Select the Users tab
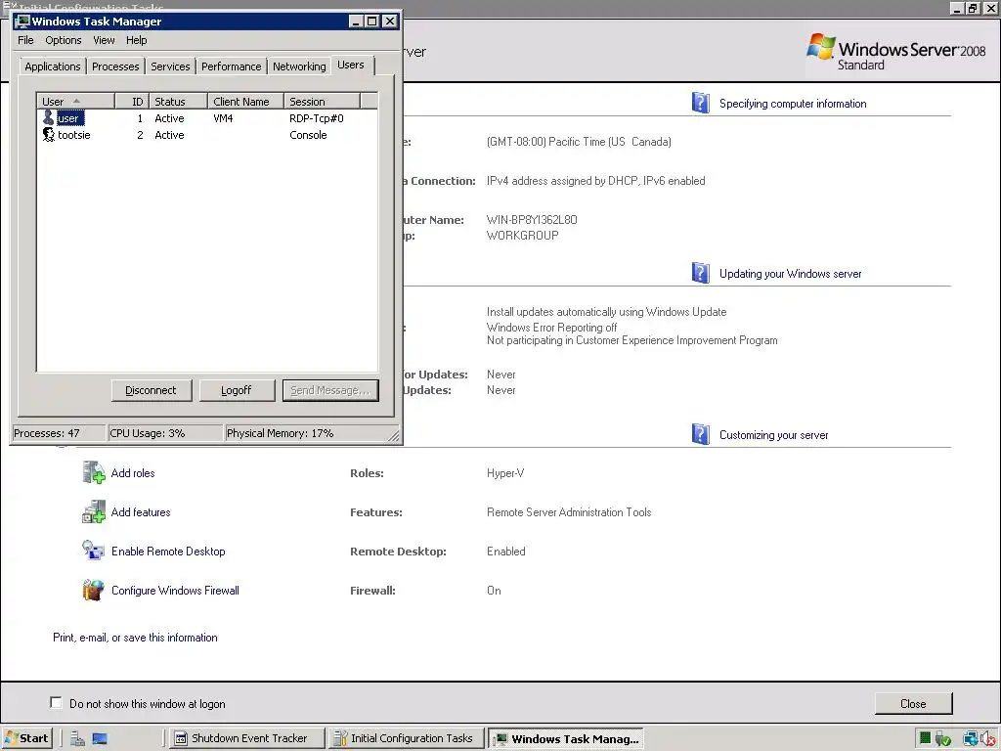Viewport: 1001px width, 751px height. (x=351, y=66)
